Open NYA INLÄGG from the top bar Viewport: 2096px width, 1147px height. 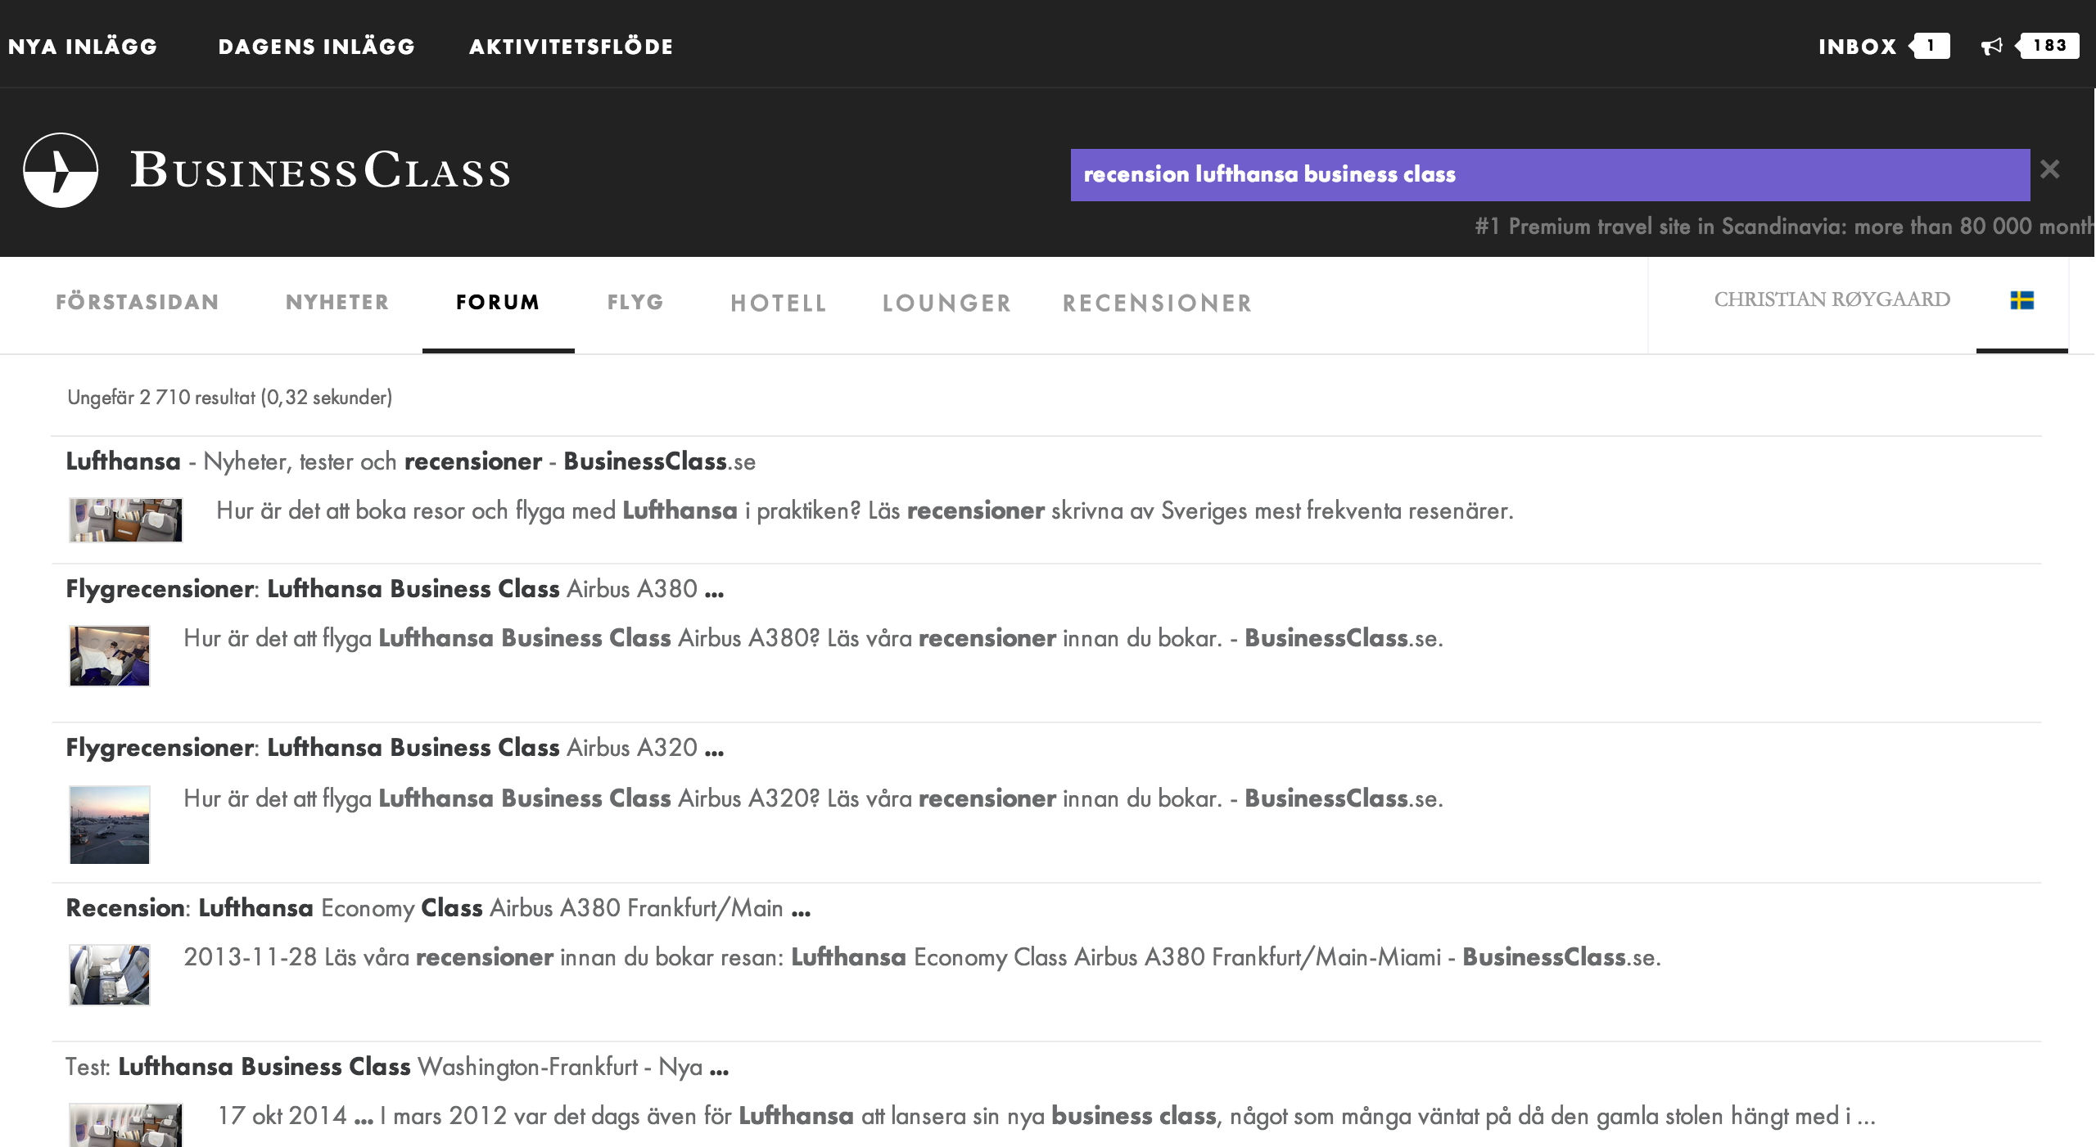point(81,46)
